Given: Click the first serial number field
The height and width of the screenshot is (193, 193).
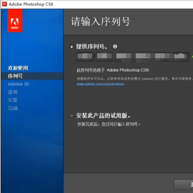Looking at the screenshot, I should point(85,57).
